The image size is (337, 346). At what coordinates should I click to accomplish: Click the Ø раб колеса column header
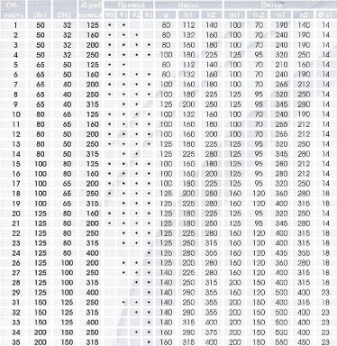pos(91,10)
